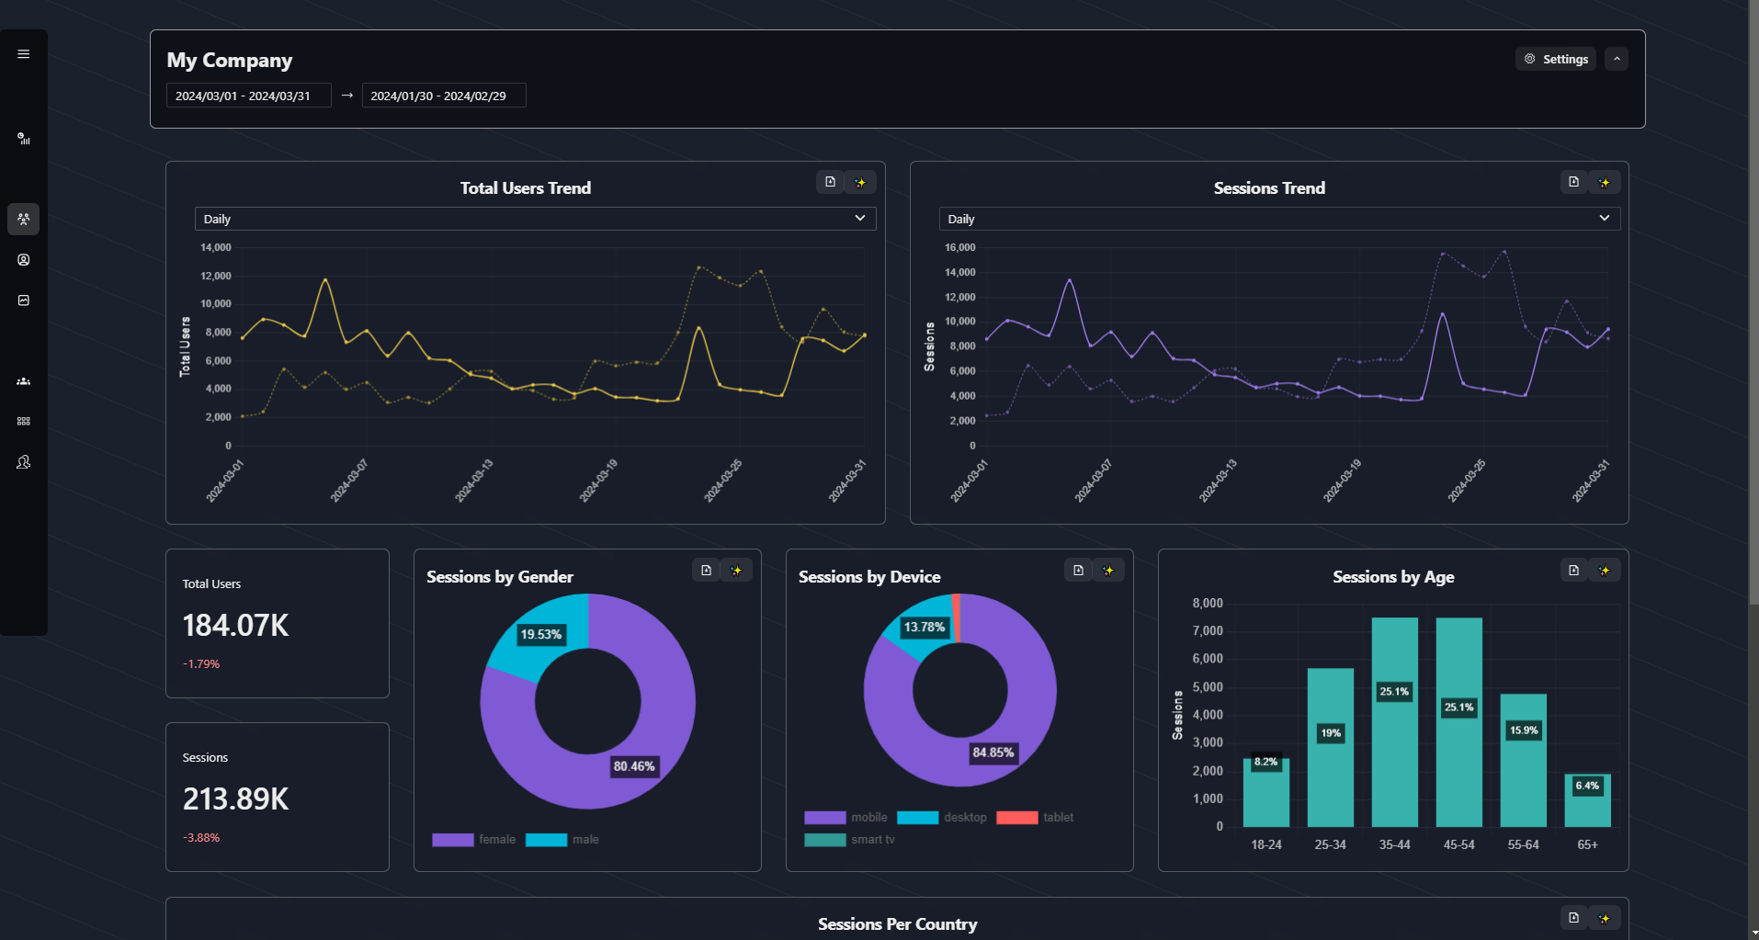Open the Daily dropdown for Sessions Trend
Screen dimensions: 1759x940
click(1279, 219)
